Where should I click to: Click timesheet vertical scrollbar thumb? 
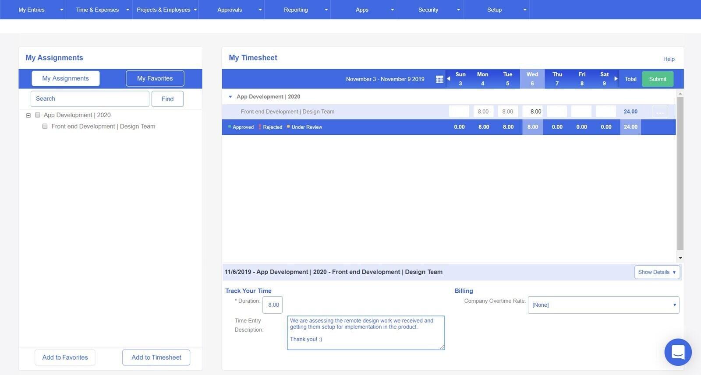pyautogui.click(x=680, y=173)
